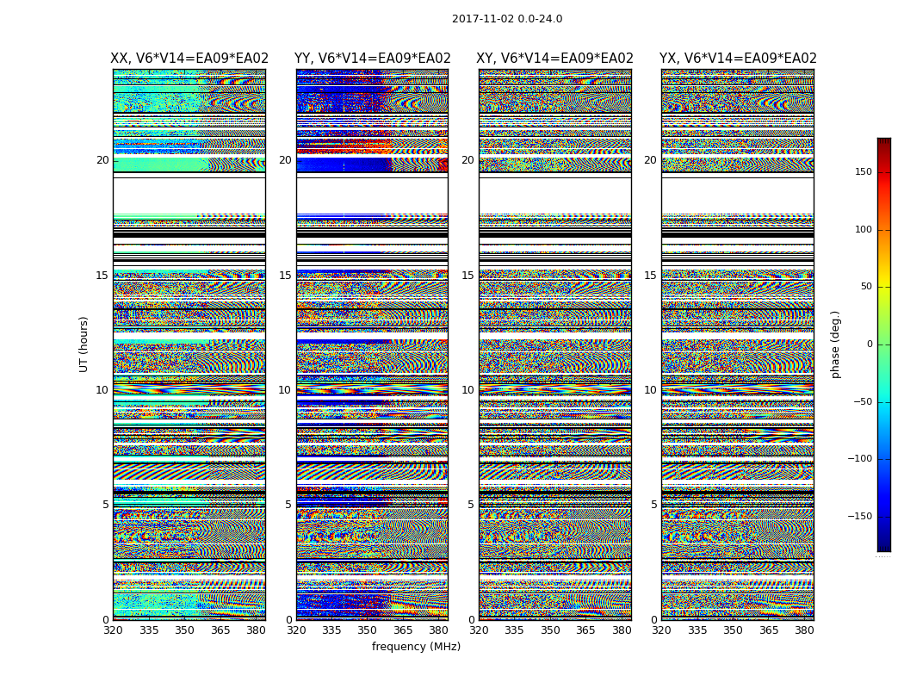Click the 335 MHz tick under XX panel
Viewport: 904px width, 689px height.
pyautogui.click(x=149, y=630)
